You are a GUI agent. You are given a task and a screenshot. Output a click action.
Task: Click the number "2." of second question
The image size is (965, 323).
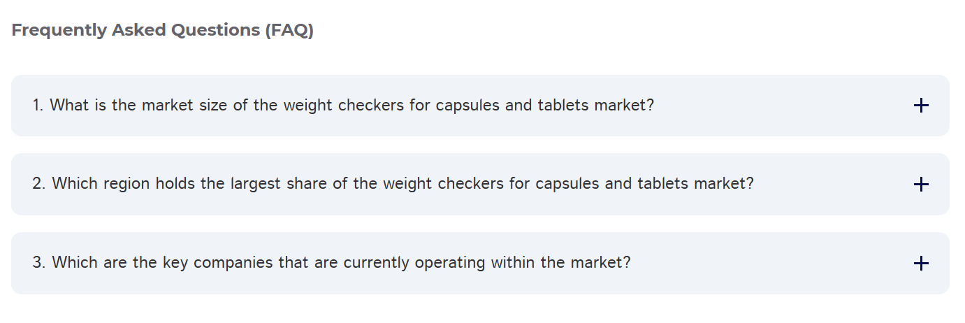click(39, 184)
